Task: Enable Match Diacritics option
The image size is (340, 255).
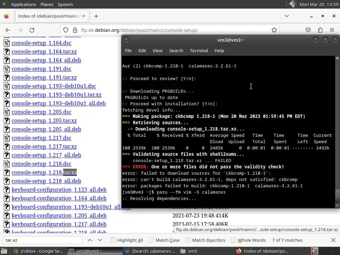Action: tap(188, 240)
